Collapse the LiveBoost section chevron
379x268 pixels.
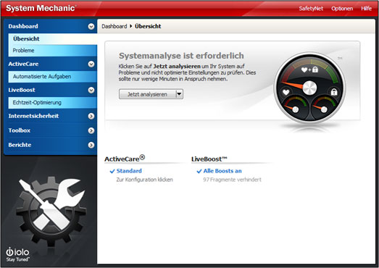pos(91,90)
